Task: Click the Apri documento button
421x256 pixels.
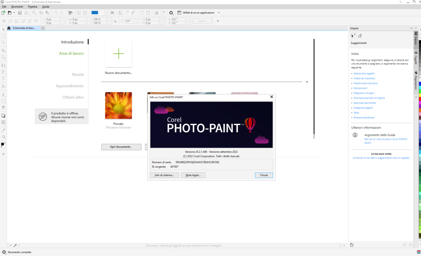Action: [121, 147]
